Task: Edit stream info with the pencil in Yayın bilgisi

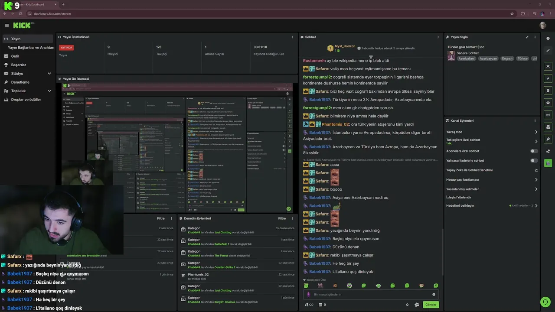Action: click(x=527, y=37)
